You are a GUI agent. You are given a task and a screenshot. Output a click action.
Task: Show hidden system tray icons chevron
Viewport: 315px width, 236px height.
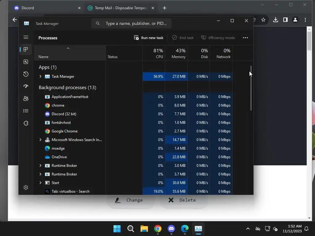pyautogui.click(x=248, y=229)
